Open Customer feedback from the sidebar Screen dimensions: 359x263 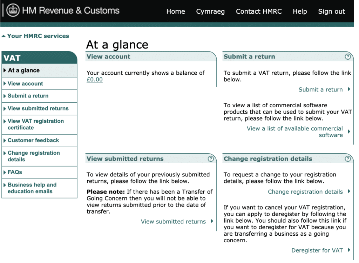(33, 140)
